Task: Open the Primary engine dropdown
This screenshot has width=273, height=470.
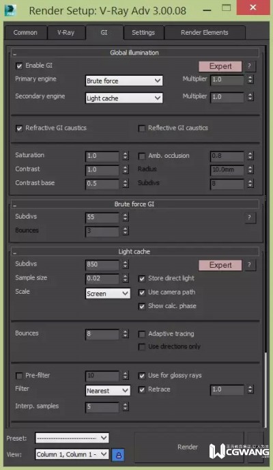Action: coord(124,81)
